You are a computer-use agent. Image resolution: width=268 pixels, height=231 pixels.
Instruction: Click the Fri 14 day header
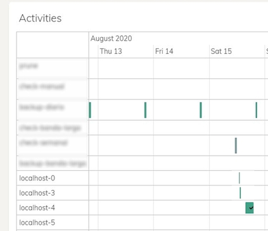click(164, 51)
